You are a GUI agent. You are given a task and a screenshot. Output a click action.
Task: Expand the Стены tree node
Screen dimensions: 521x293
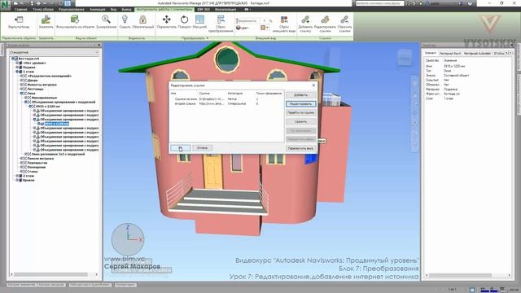[21, 172]
